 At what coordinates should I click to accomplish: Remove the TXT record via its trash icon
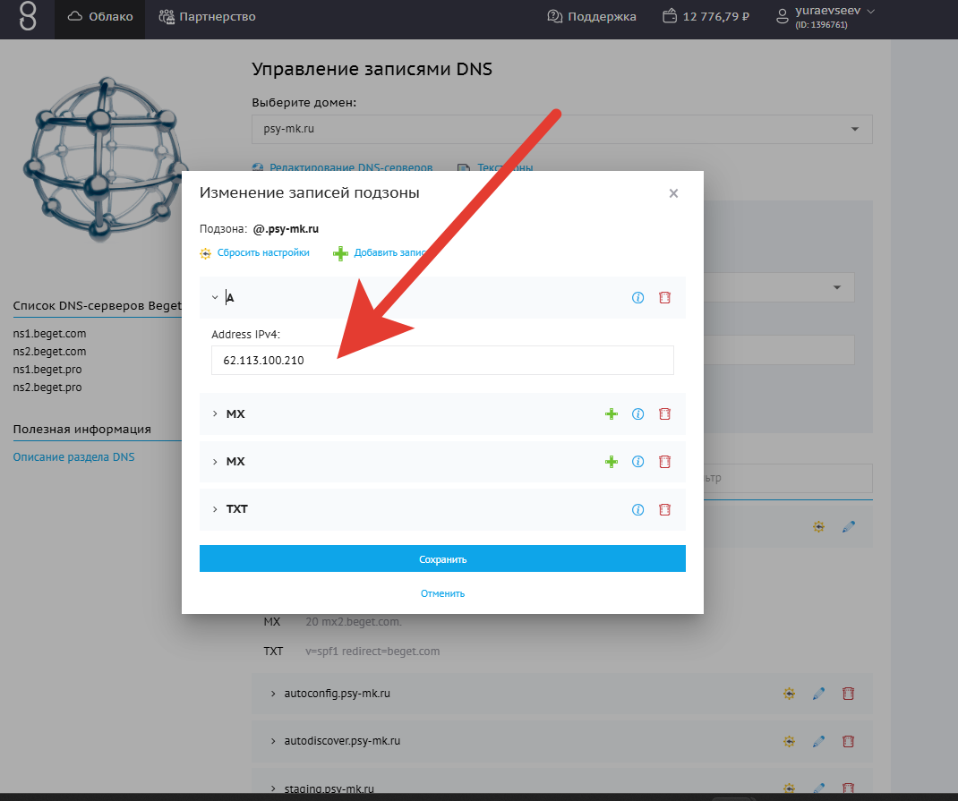(x=664, y=509)
